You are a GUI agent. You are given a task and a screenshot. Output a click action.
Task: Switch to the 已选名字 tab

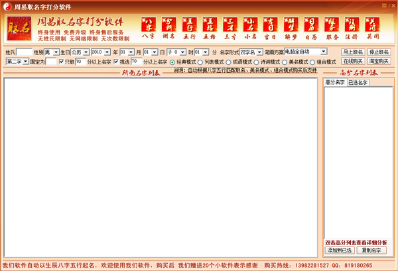click(x=358, y=82)
